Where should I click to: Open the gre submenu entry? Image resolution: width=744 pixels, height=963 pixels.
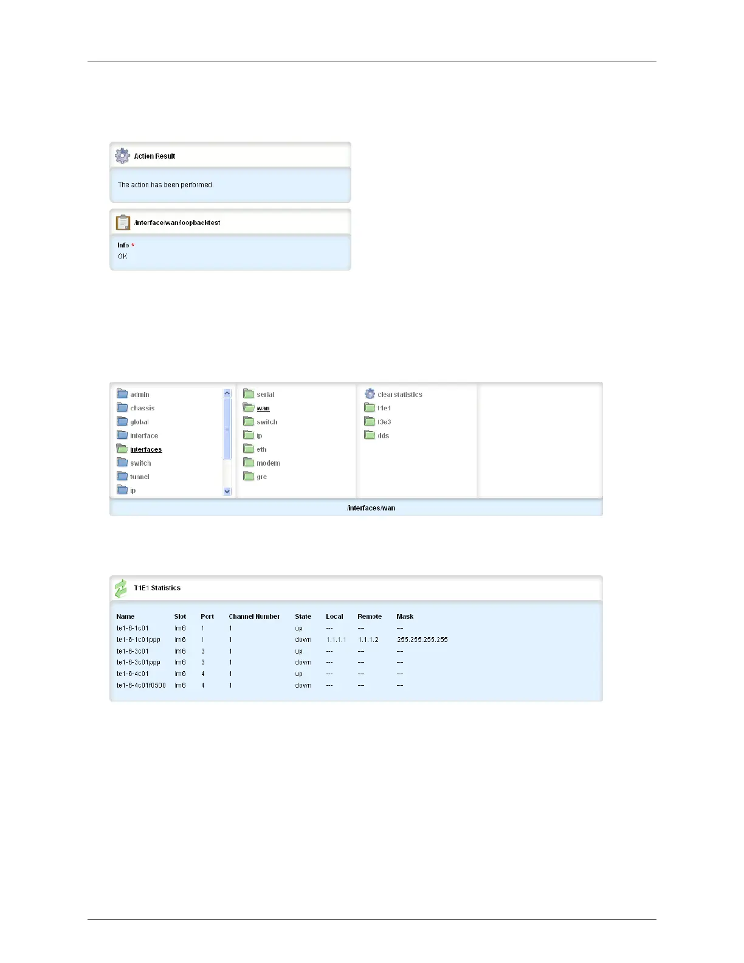(x=261, y=477)
